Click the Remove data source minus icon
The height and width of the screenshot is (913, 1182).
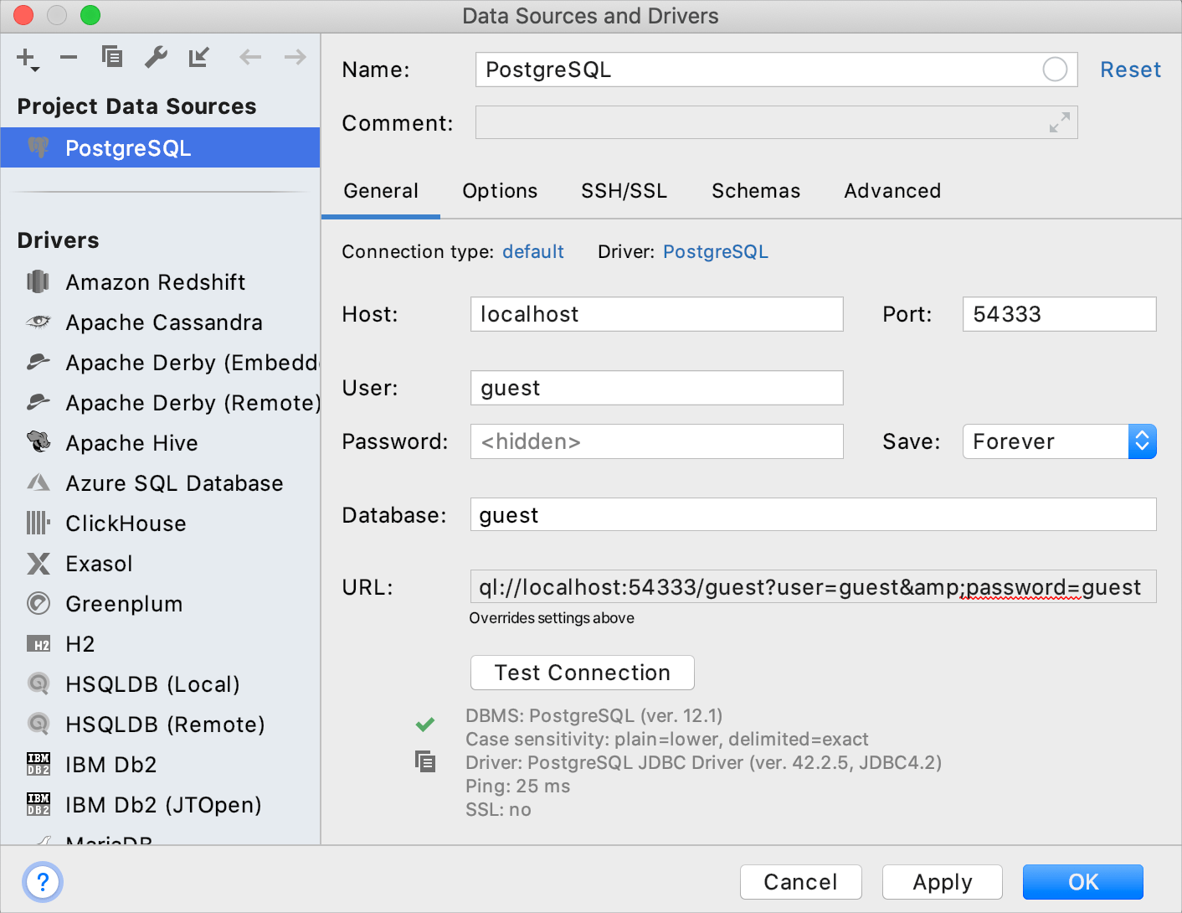[69, 58]
